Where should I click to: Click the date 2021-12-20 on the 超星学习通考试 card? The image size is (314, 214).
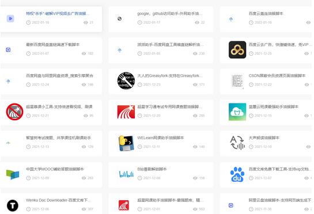[x=152, y=116]
